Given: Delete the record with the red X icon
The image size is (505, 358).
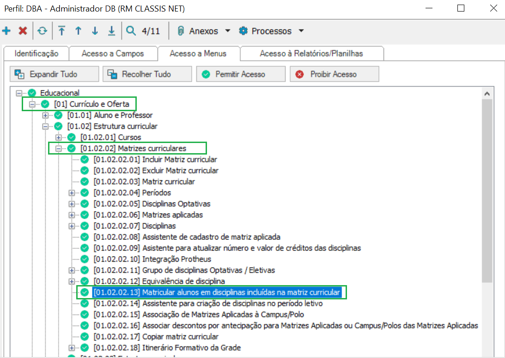Looking at the screenshot, I should 23,31.
